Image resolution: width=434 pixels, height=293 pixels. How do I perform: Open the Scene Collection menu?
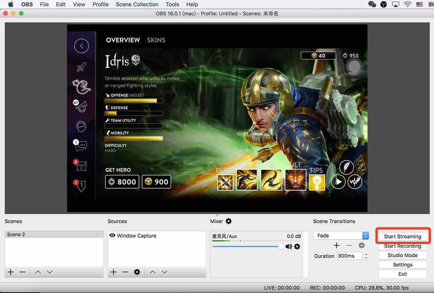tap(137, 4)
